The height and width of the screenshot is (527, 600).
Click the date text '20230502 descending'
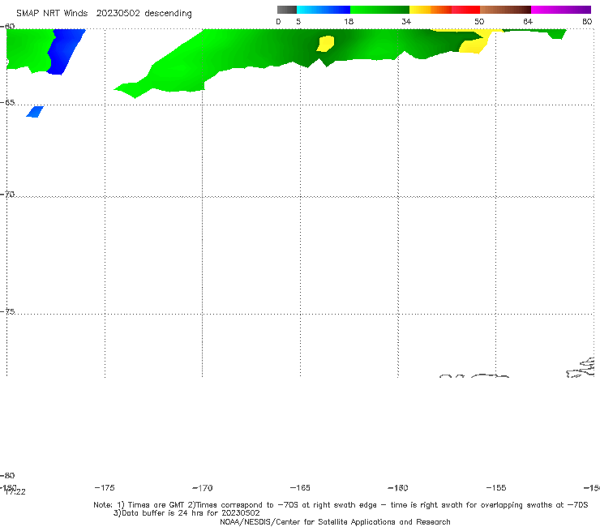click(144, 14)
